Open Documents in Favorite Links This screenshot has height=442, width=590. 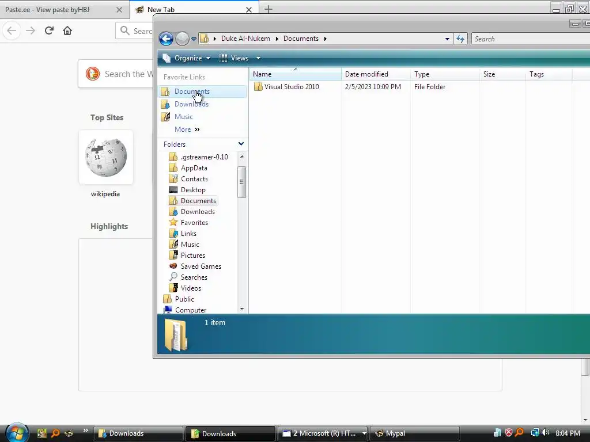click(192, 92)
